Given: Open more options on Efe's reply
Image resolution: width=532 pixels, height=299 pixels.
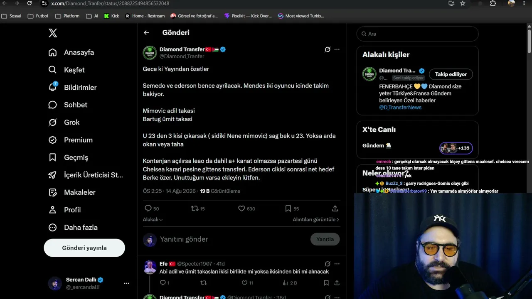Looking at the screenshot, I should pos(337,264).
